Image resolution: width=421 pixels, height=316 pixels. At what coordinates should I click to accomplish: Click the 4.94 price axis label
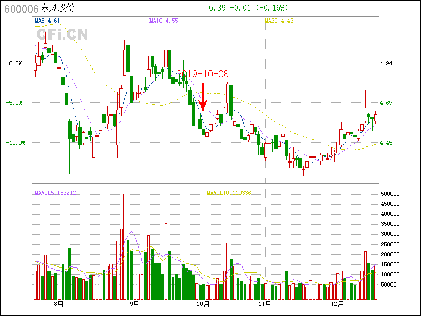pyautogui.click(x=386, y=63)
